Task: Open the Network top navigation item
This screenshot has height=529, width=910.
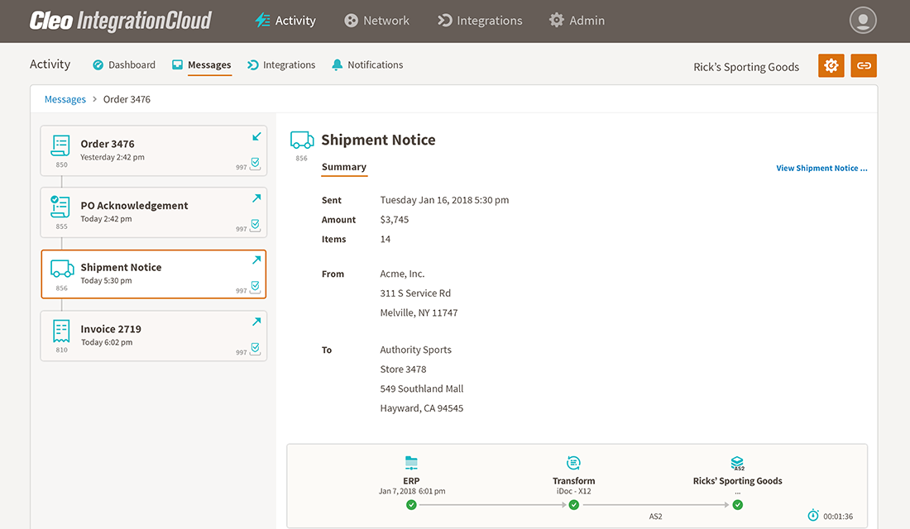Action: (x=376, y=21)
